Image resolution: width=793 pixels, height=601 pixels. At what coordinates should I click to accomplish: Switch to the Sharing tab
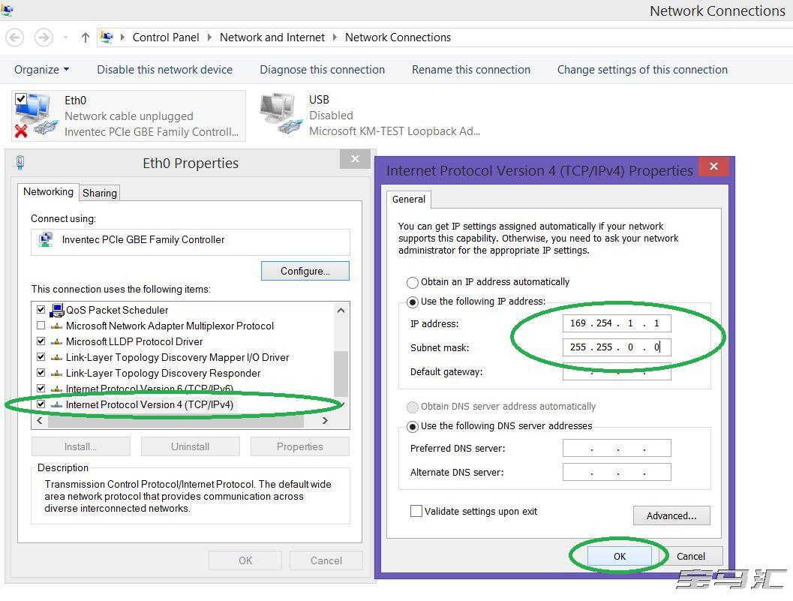pos(100,193)
